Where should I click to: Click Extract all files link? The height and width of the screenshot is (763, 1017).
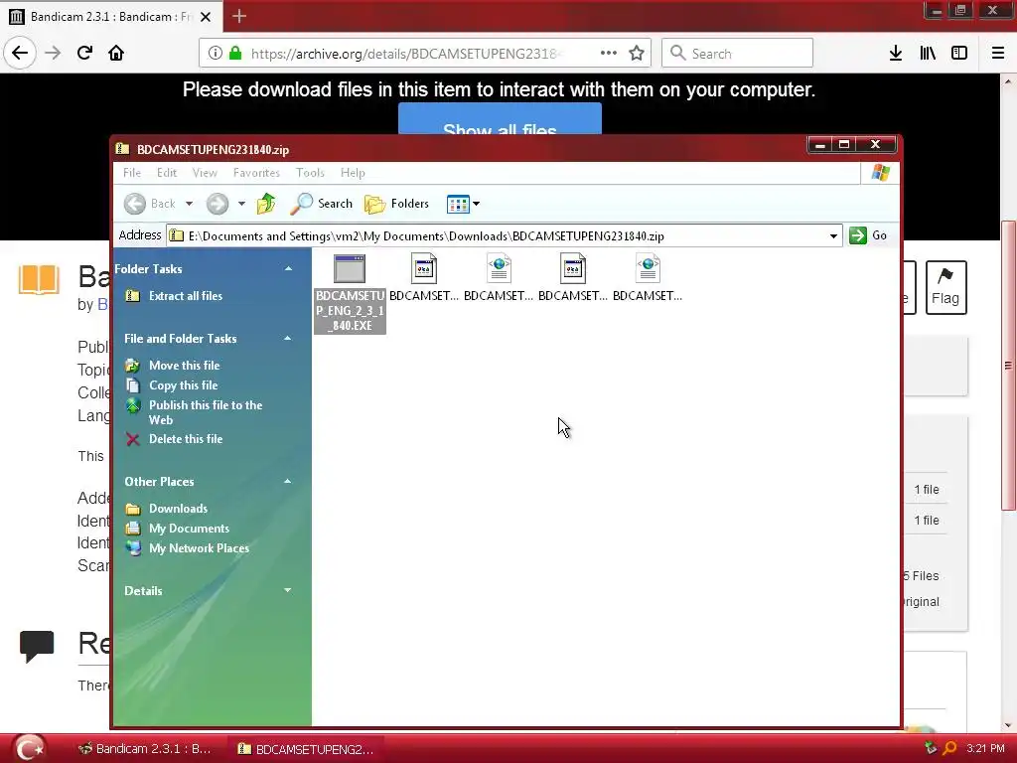click(186, 296)
